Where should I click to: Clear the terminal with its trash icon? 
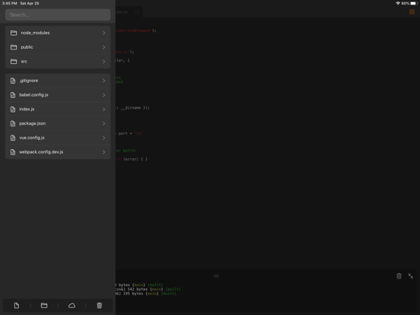pyautogui.click(x=399, y=276)
